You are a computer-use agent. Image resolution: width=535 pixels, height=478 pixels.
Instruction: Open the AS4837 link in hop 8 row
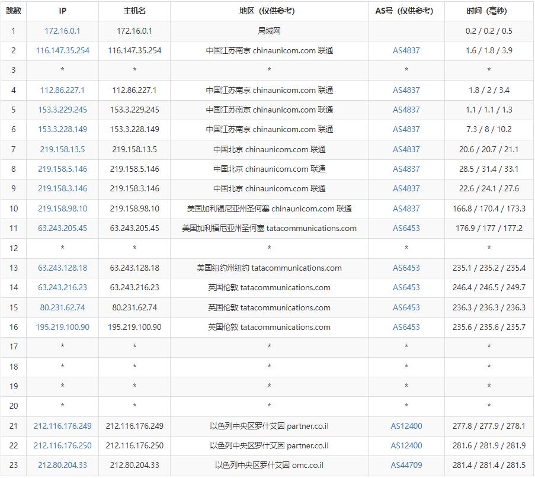coord(406,169)
